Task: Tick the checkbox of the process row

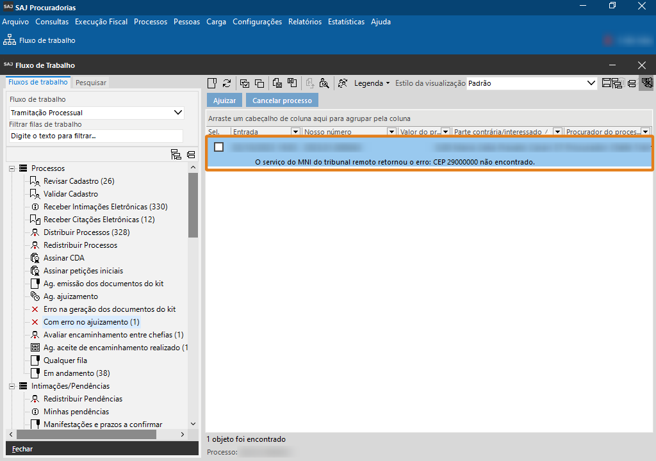Action: pos(219,147)
